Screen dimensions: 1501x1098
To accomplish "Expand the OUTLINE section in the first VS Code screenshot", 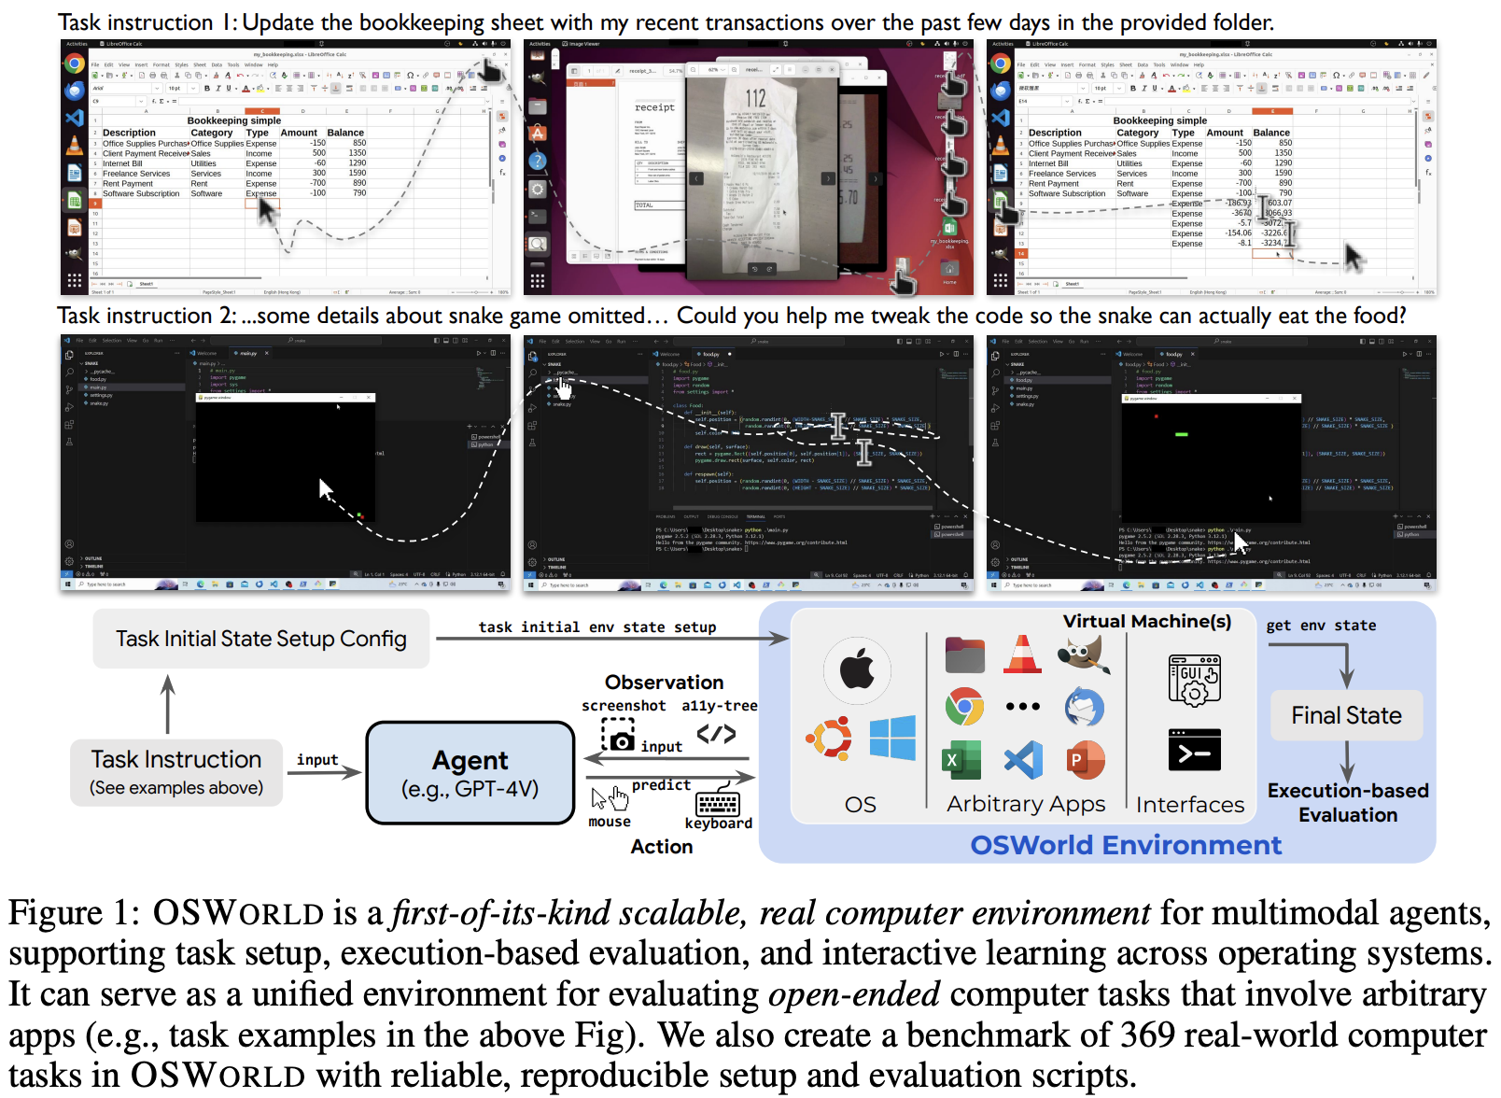I will click(93, 558).
